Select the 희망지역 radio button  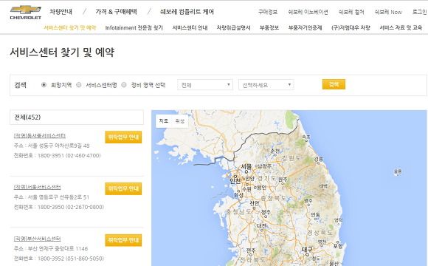pyautogui.click(x=44, y=85)
